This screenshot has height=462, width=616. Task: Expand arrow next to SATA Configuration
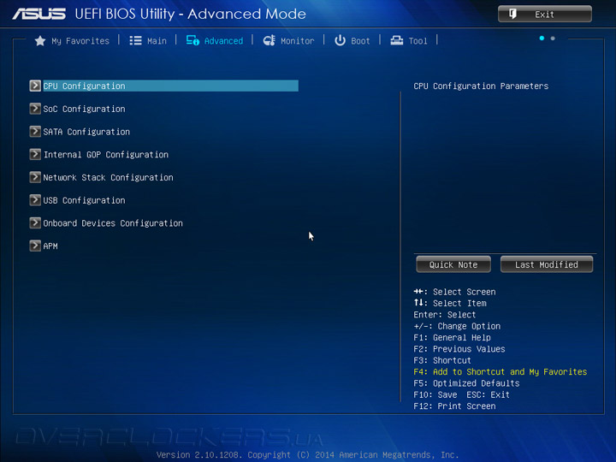pyautogui.click(x=35, y=131)
